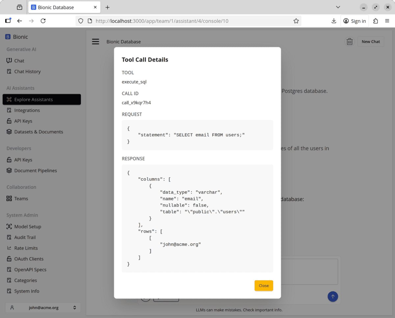
Task: Close the Tool Call Details dialog
Action: point(264,285)
